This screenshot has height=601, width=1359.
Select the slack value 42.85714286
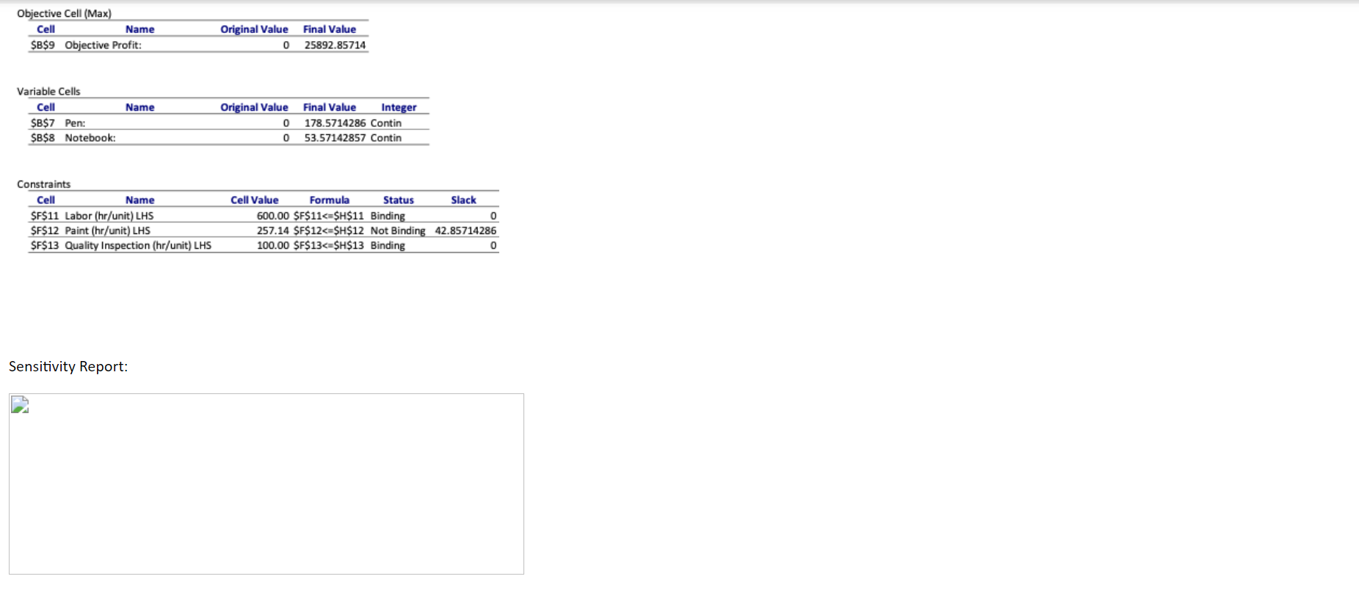pos(465,230)
